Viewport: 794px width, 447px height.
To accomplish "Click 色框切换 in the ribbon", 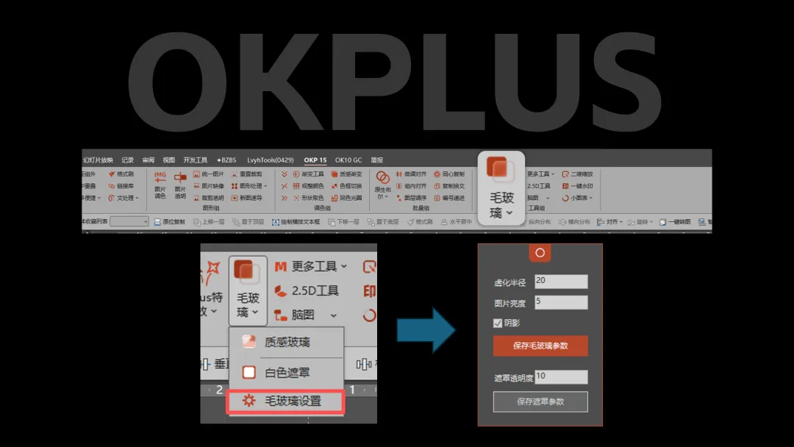I will click(x=346, y=186).
